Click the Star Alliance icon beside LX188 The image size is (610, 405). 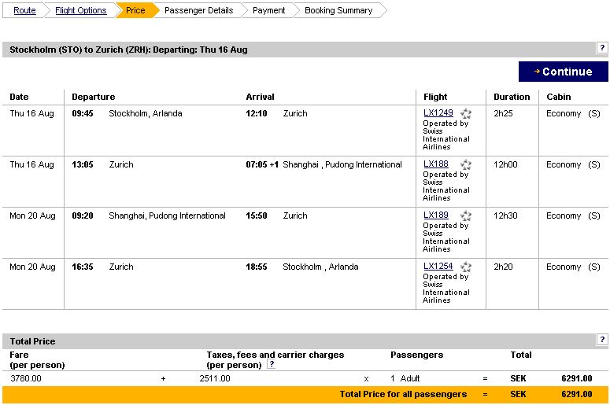pos(466,165)
